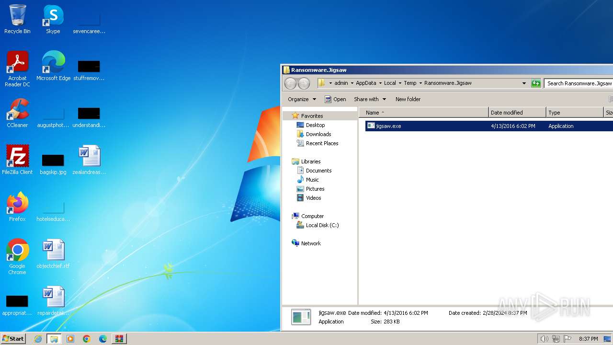Click AppData in address breadcrumb
Viewport: 613px width, 345px height.
point(366,83)
